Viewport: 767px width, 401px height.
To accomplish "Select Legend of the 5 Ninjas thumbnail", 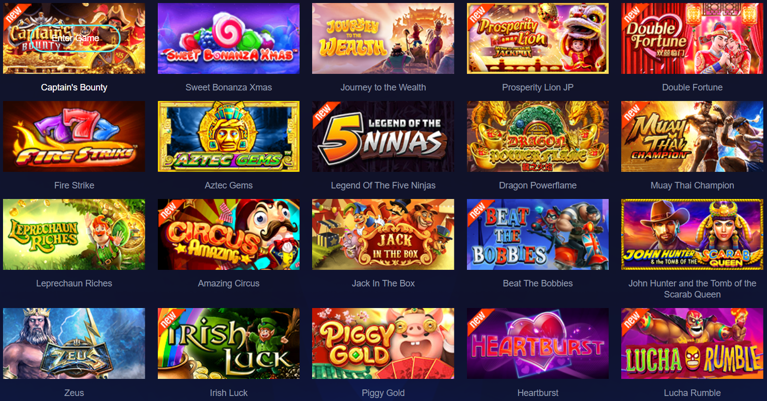I will (383, 136).
